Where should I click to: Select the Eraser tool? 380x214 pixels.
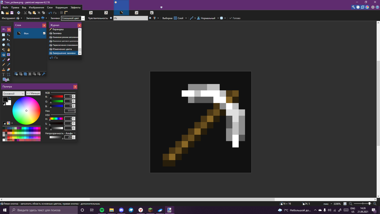pyautogui.click(x=9, y=60)
